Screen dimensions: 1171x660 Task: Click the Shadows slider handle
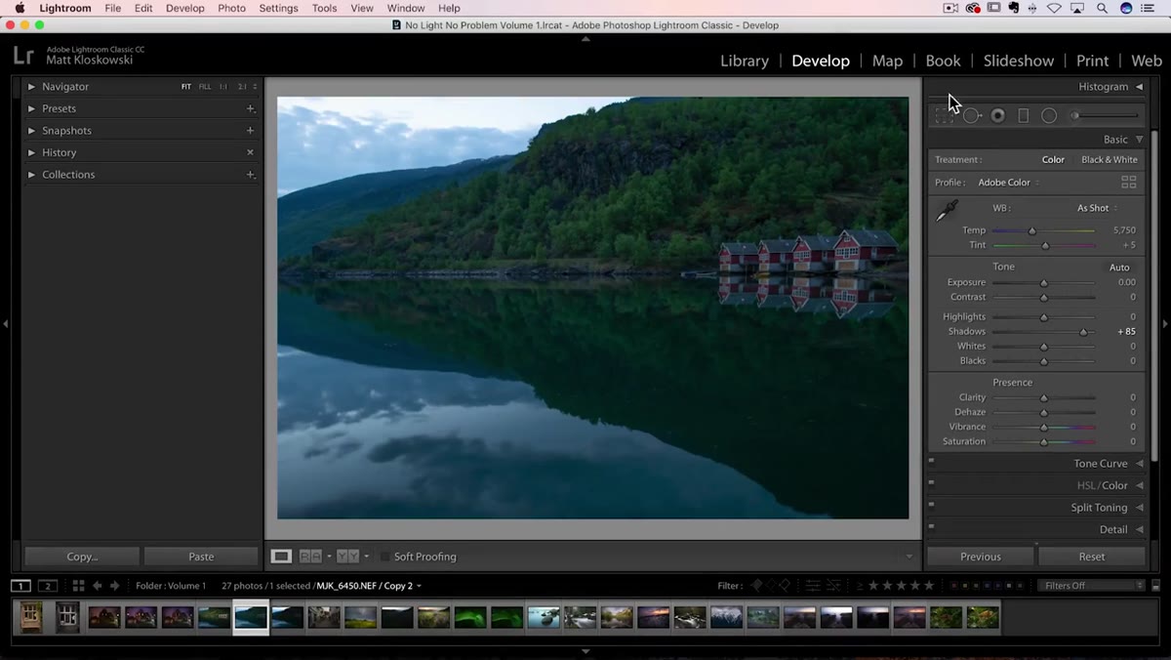tap(1083, 332)
